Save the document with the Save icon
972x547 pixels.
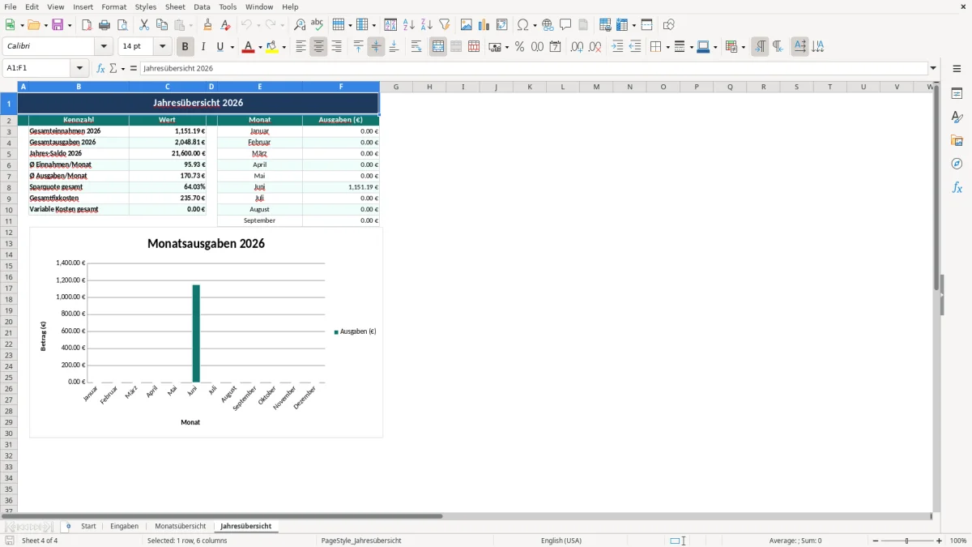coord(58,25)
